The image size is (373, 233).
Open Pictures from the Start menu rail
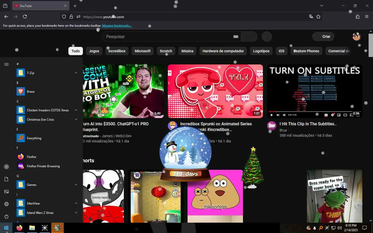pos(6,192)
